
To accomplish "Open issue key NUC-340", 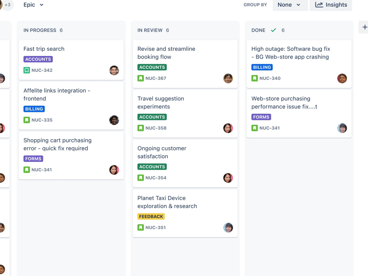I will tap(270, 78).
